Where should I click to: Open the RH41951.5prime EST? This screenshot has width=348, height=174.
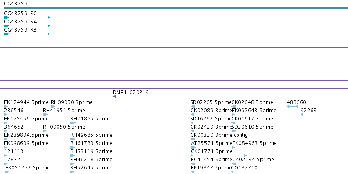coord(64,111)
